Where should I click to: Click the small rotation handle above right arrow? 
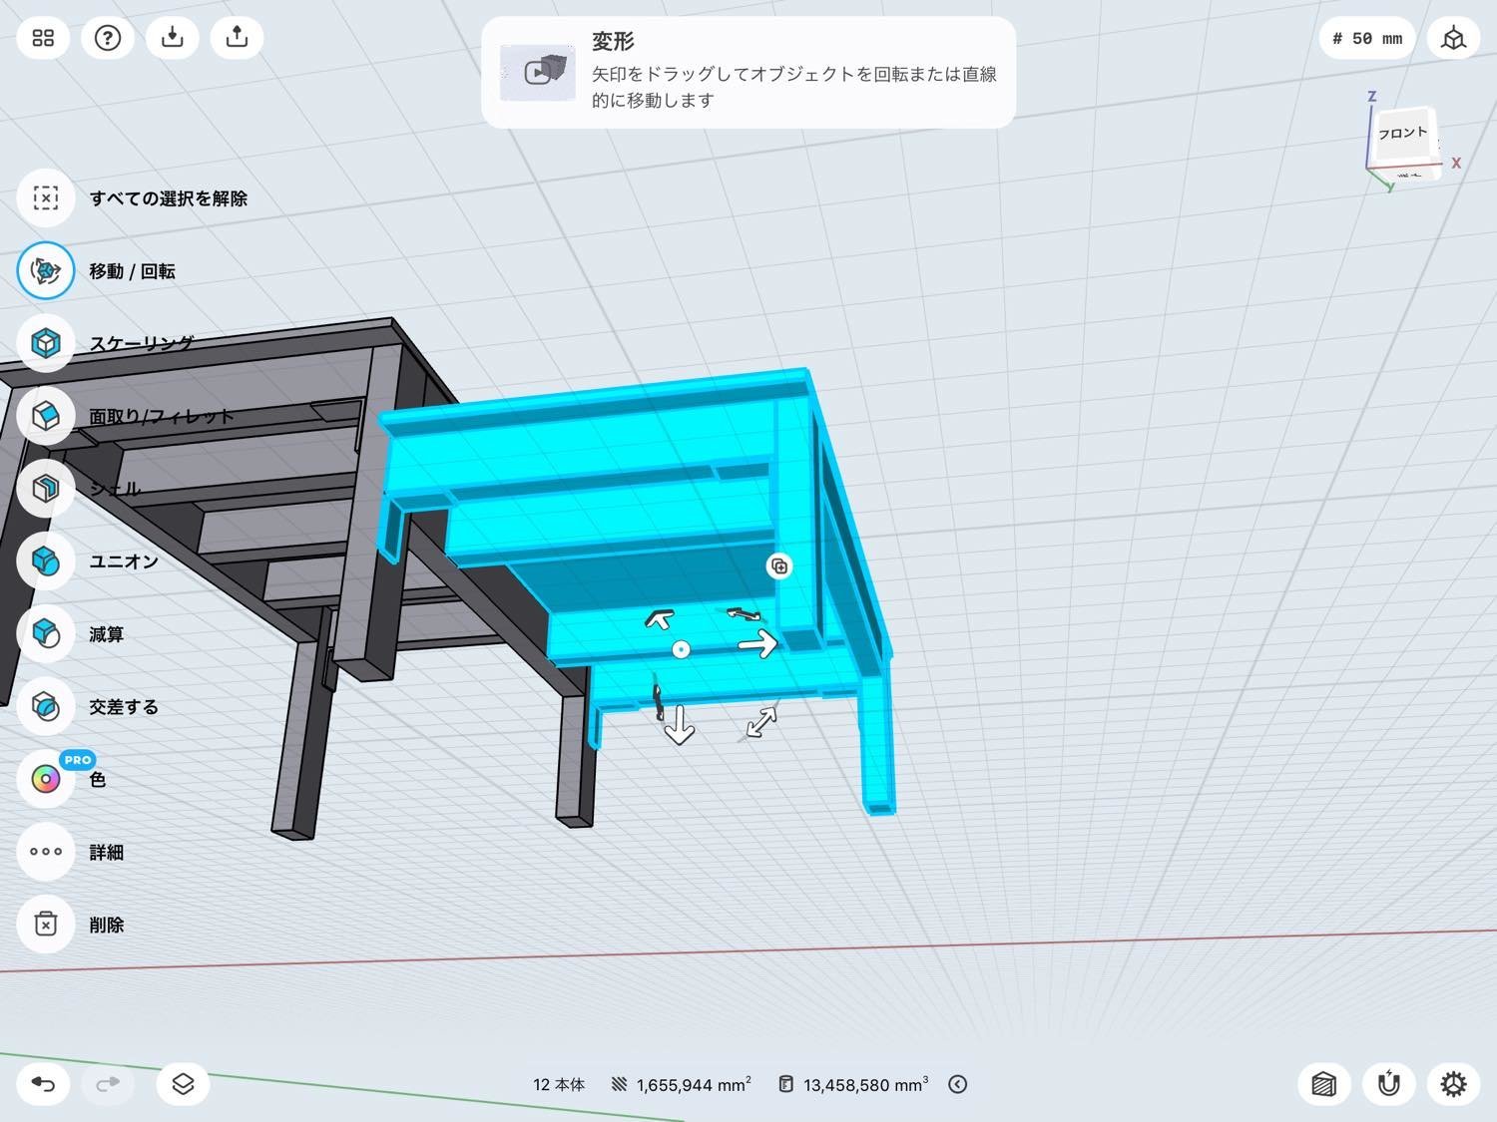point(744,613)
